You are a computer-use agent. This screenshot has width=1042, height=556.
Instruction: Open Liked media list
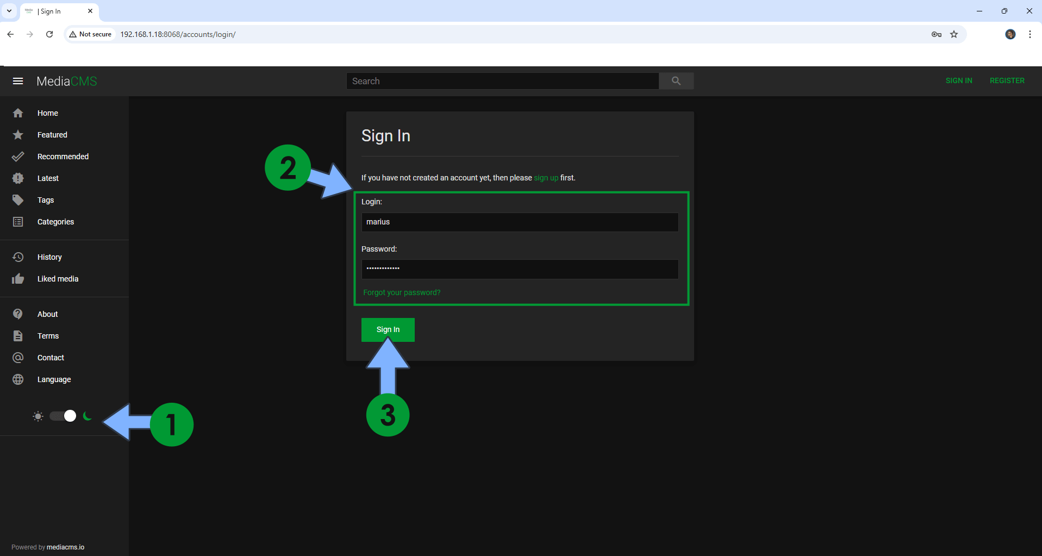click(x=58, y=279)
